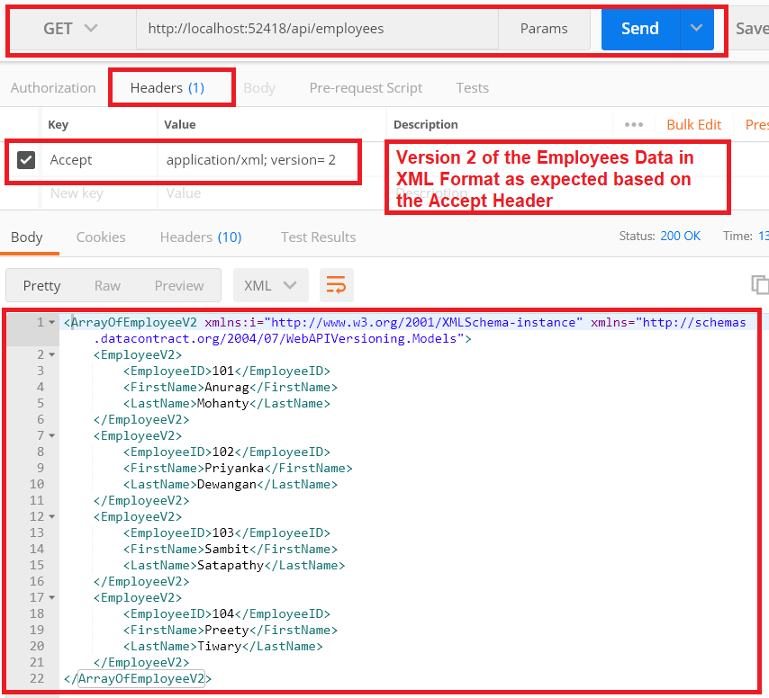Switch to the Body request tab

(x=259, y=87)
